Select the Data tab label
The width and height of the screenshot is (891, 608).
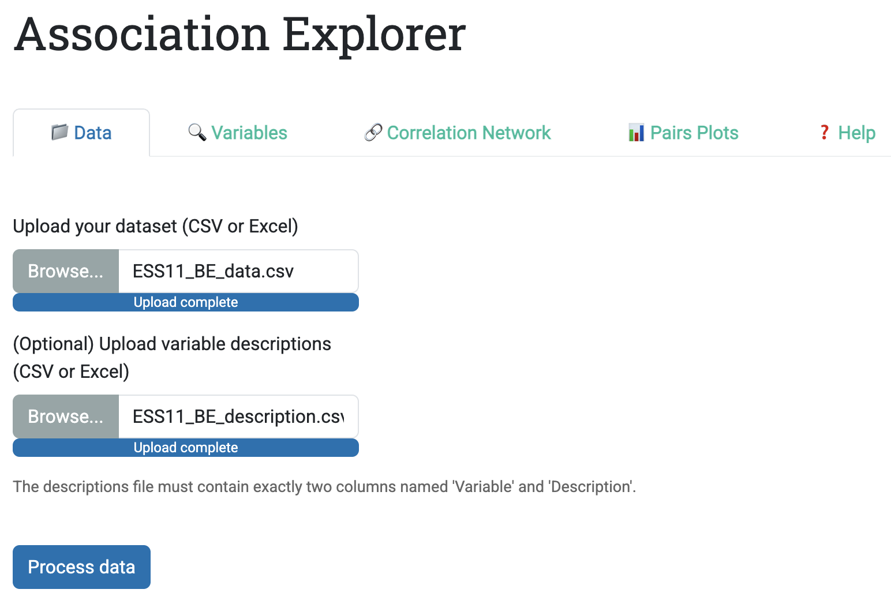[x=92, y=133]
